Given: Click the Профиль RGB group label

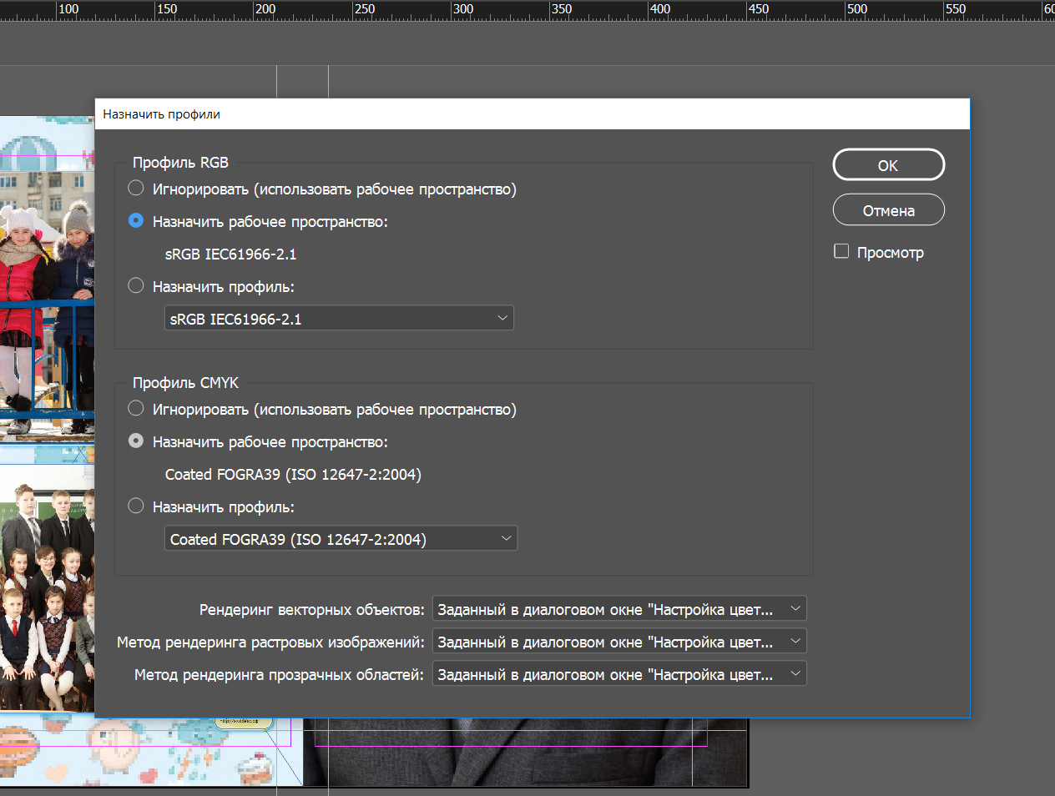Looking at the screenshot, I should (x=180, y=163).
